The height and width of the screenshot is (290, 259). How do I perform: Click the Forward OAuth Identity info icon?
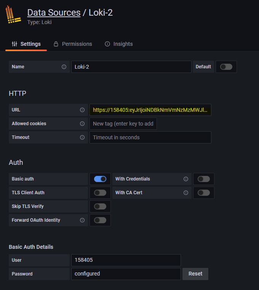pos(82,220)
